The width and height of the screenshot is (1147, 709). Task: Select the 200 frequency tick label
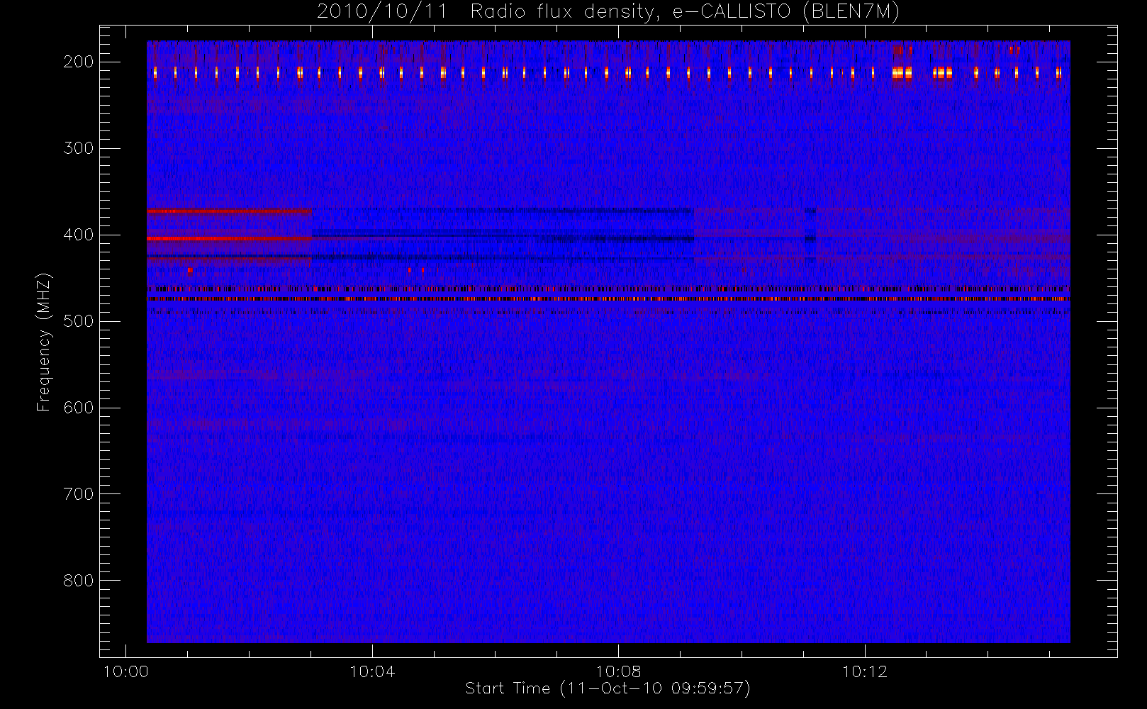78,62
